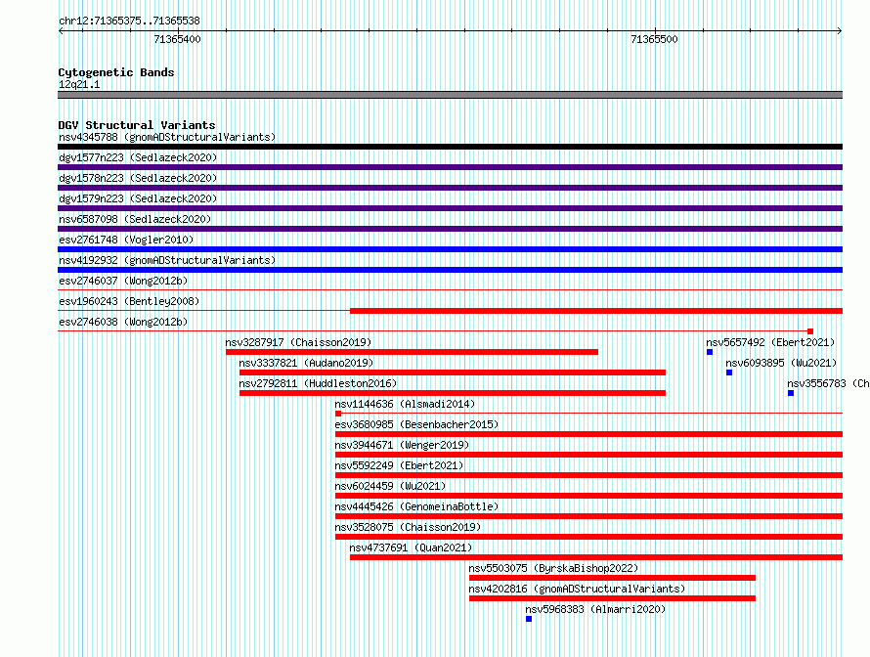Click the gray 12q21.1 cytogenetic band bar
This screenshot has height=657, width=870.
click(x=450, y=95)
